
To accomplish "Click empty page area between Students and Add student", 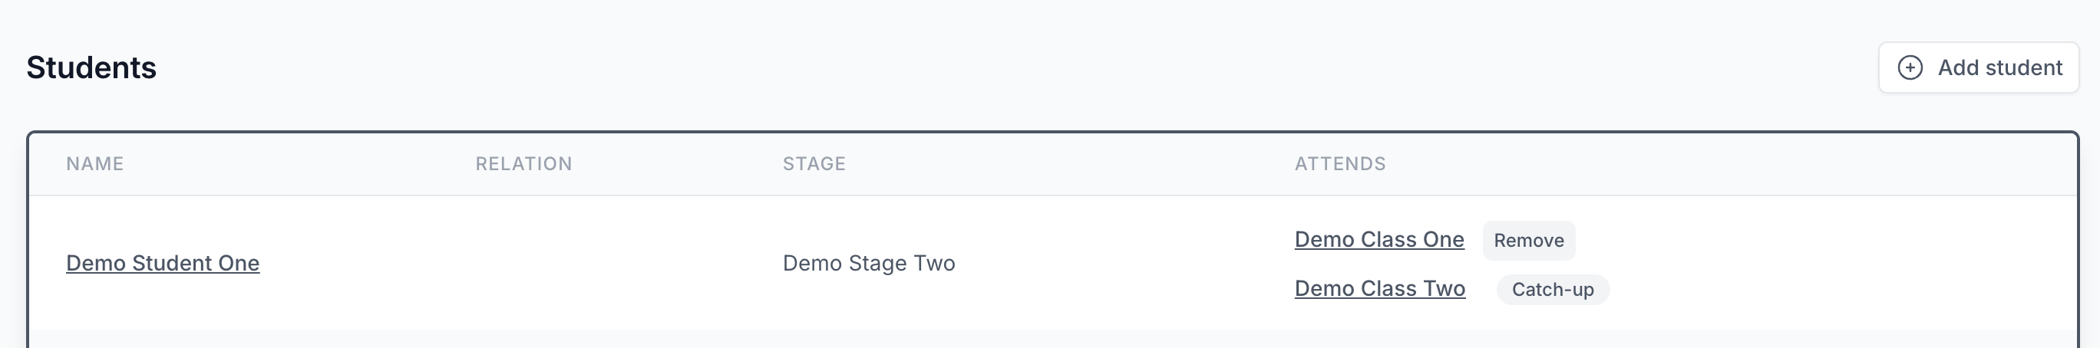I will [979, 67].
